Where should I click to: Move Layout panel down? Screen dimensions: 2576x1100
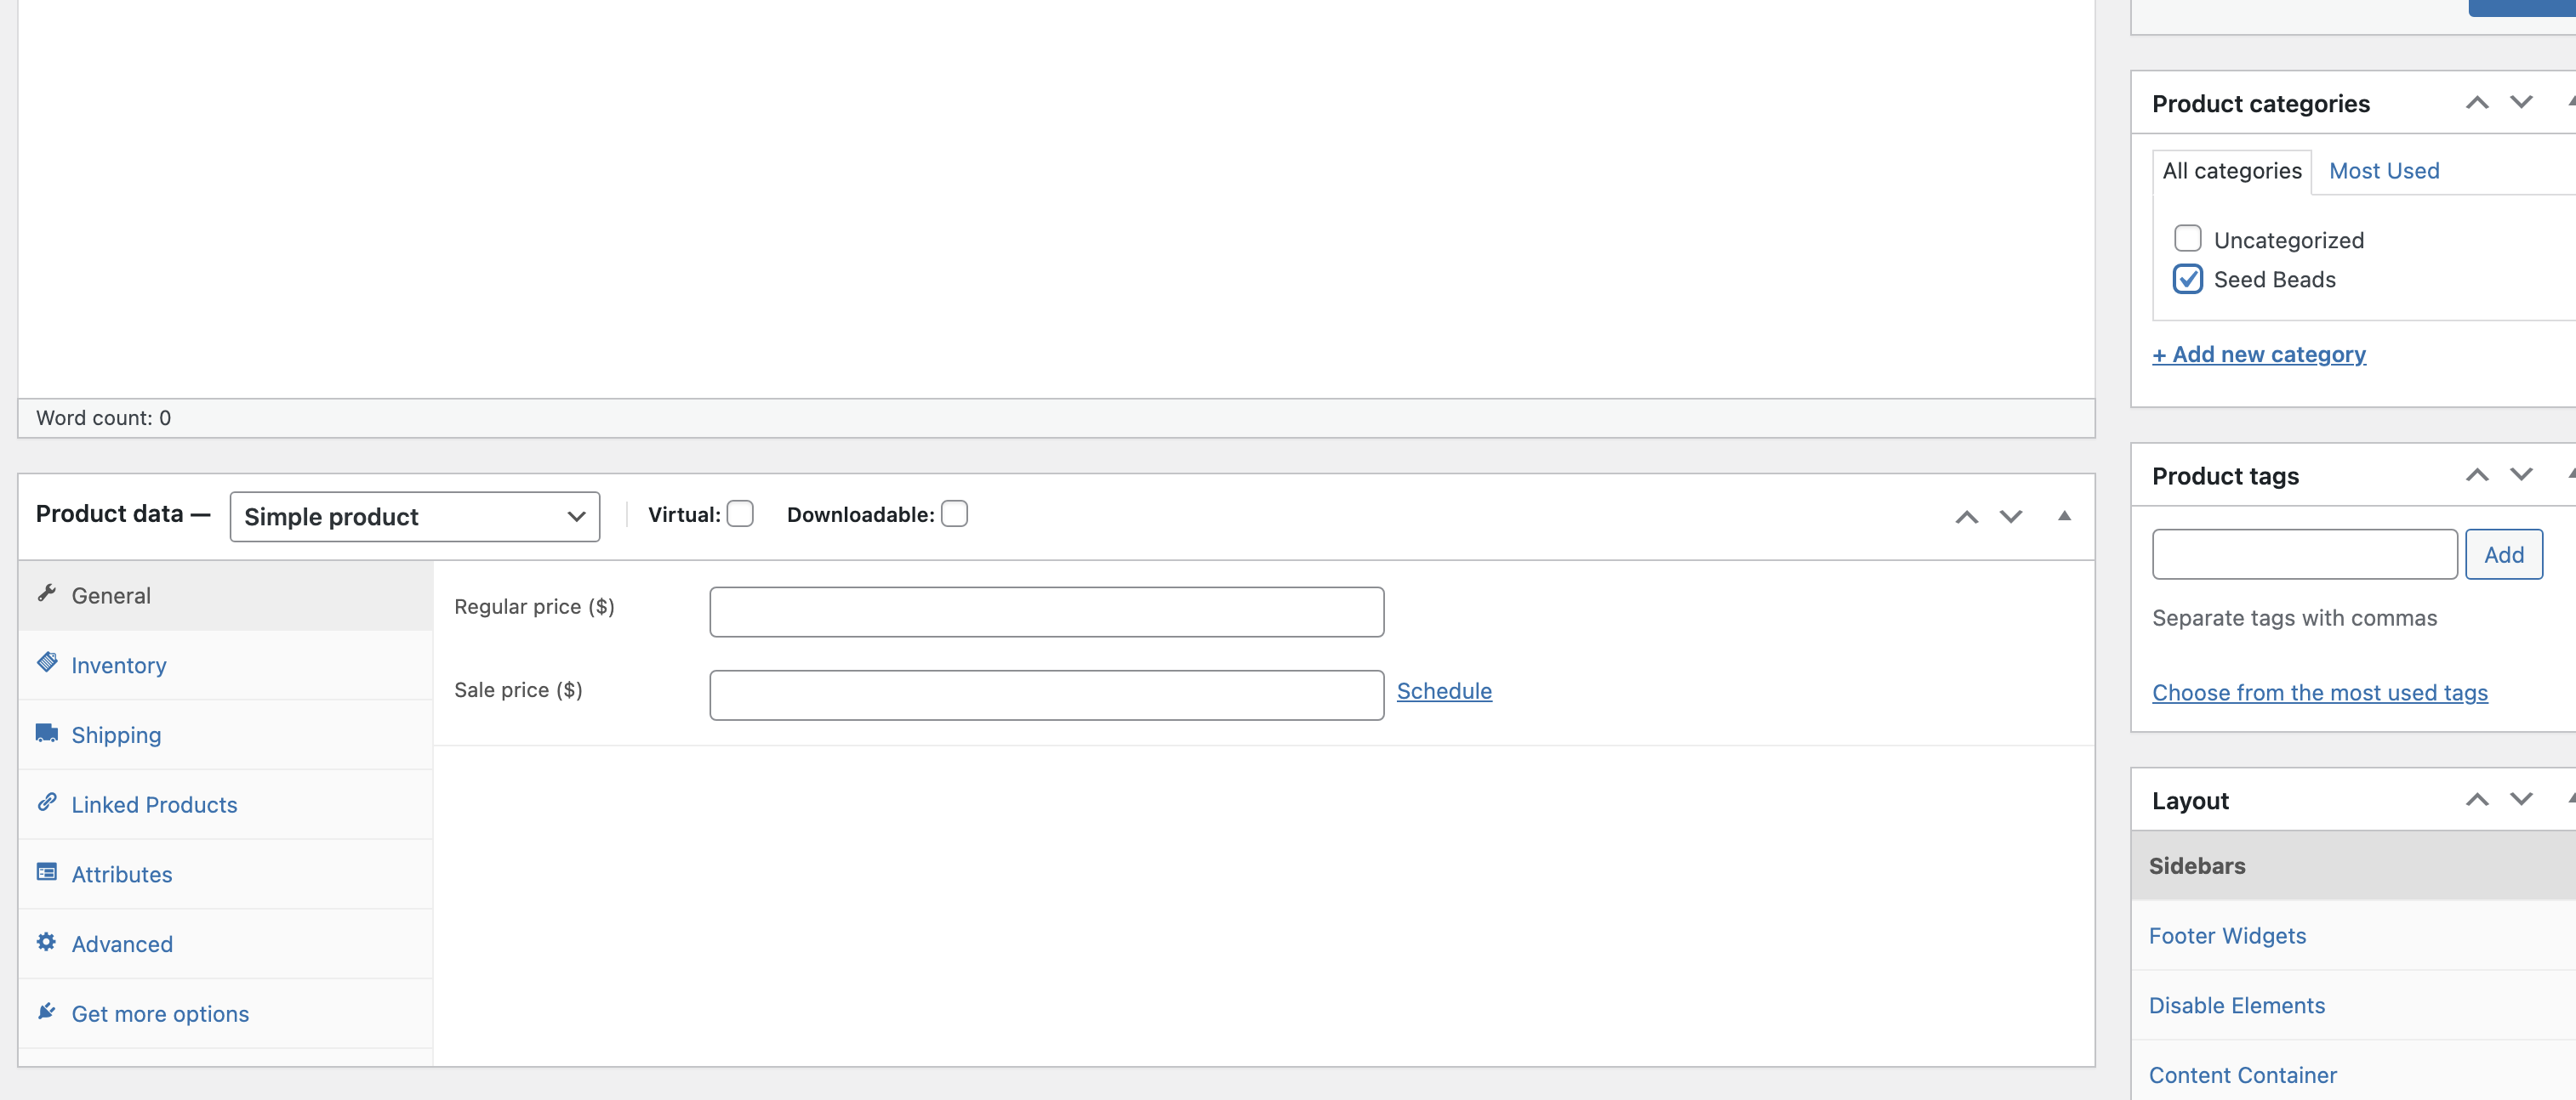[2521, 799]
